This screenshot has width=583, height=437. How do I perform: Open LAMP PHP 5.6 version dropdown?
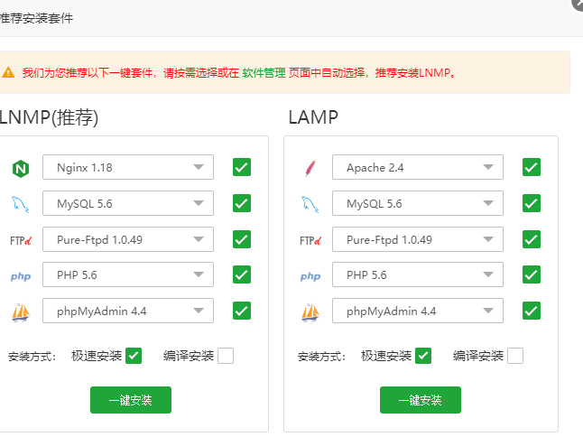[x=418, y=274]
